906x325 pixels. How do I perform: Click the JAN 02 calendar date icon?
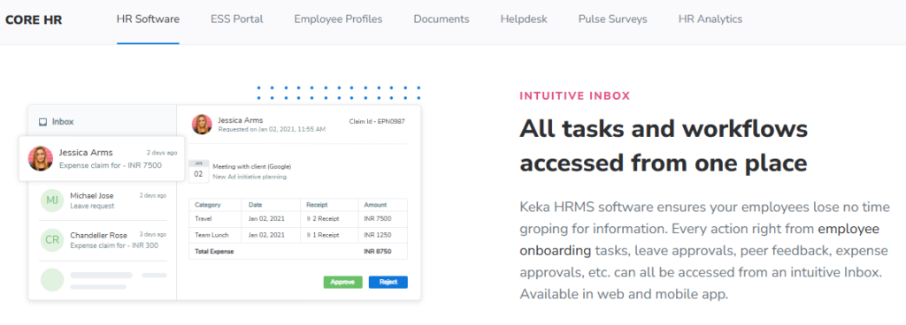coord(198,171)
